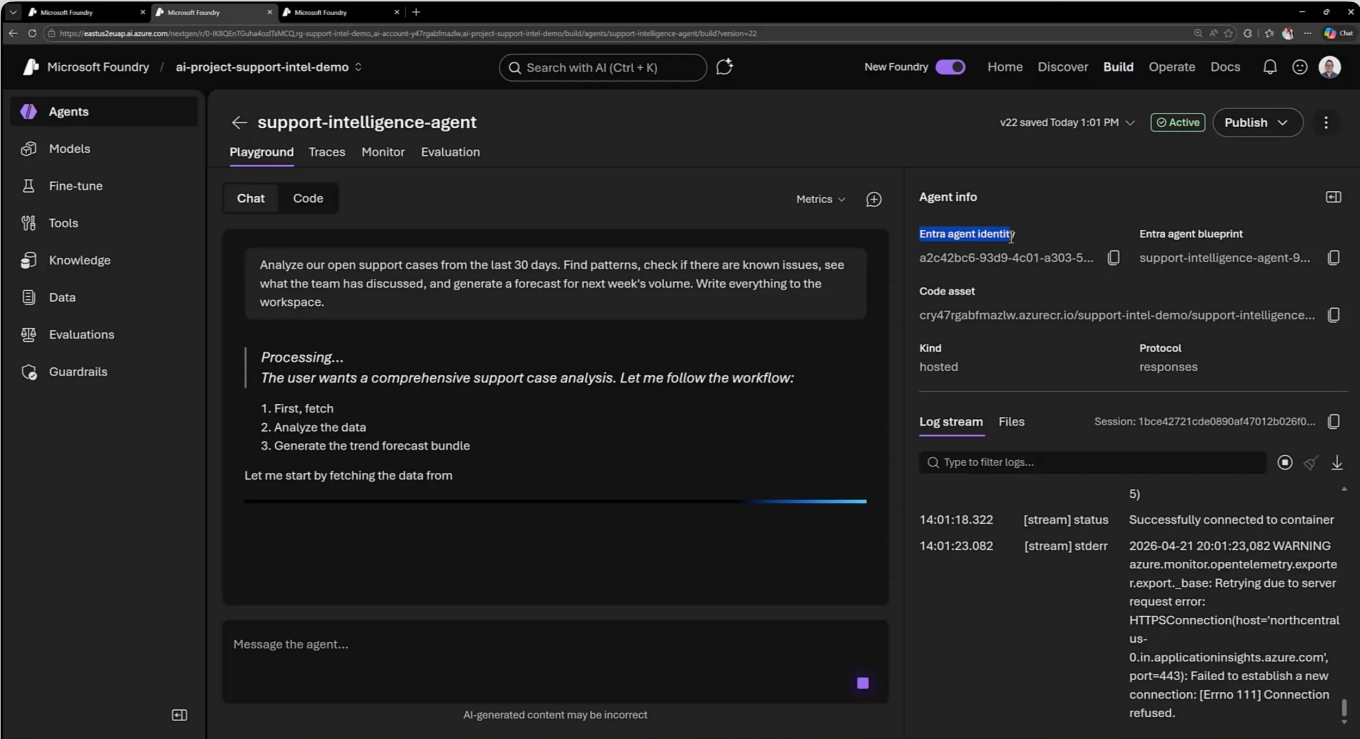
Task: Toggle the New Foundry switch
Action: click(x=950, y=66)
